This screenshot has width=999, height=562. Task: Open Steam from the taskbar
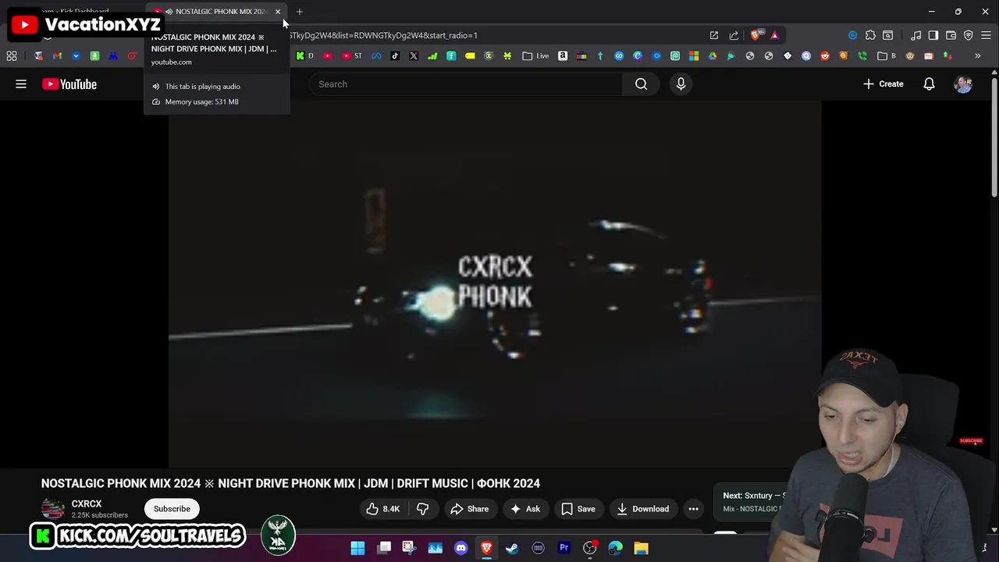pyautogui.click(x=512, y=548)
